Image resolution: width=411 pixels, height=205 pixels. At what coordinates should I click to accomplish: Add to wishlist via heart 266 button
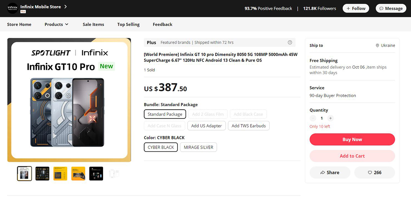(374, 173)
